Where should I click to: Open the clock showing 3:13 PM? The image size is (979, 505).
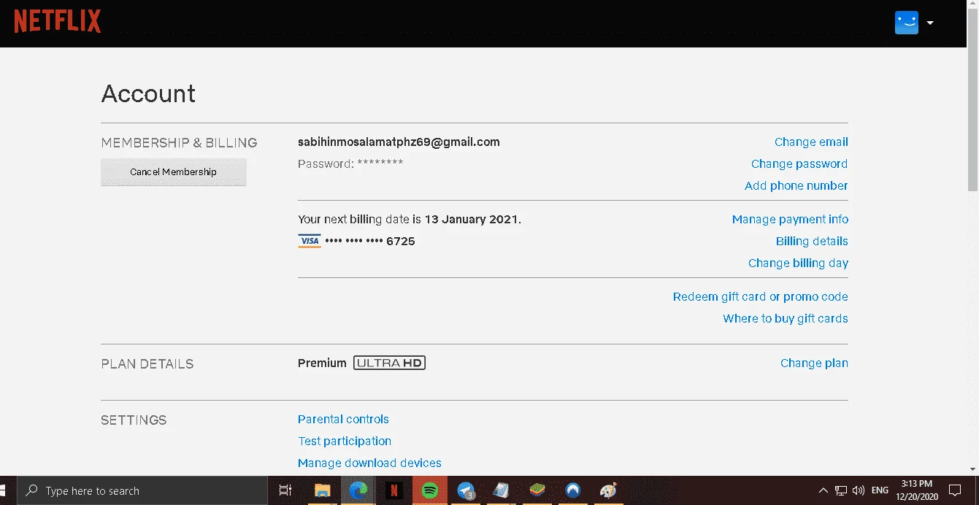(915, 490)
